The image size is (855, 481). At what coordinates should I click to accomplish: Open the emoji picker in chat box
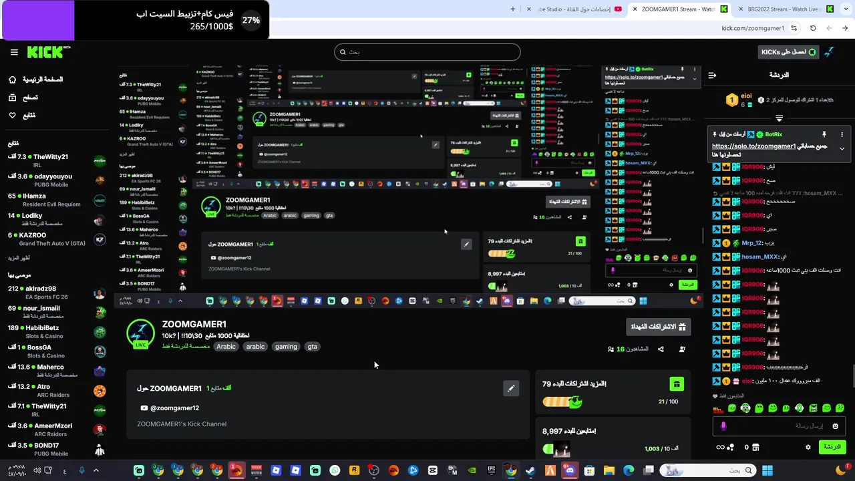(835, 426)
